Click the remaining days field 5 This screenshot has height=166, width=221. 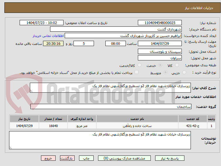click(x=84, y=43)
